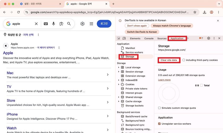223x133 pixels.
Task: Select Back/forward cache item
Action: click(136, 117)
